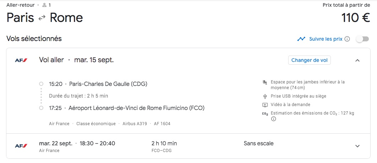The width and height of the screenshot is (377, 163).
Task: Click the 110 € total price
Action: tap(355, 18)
